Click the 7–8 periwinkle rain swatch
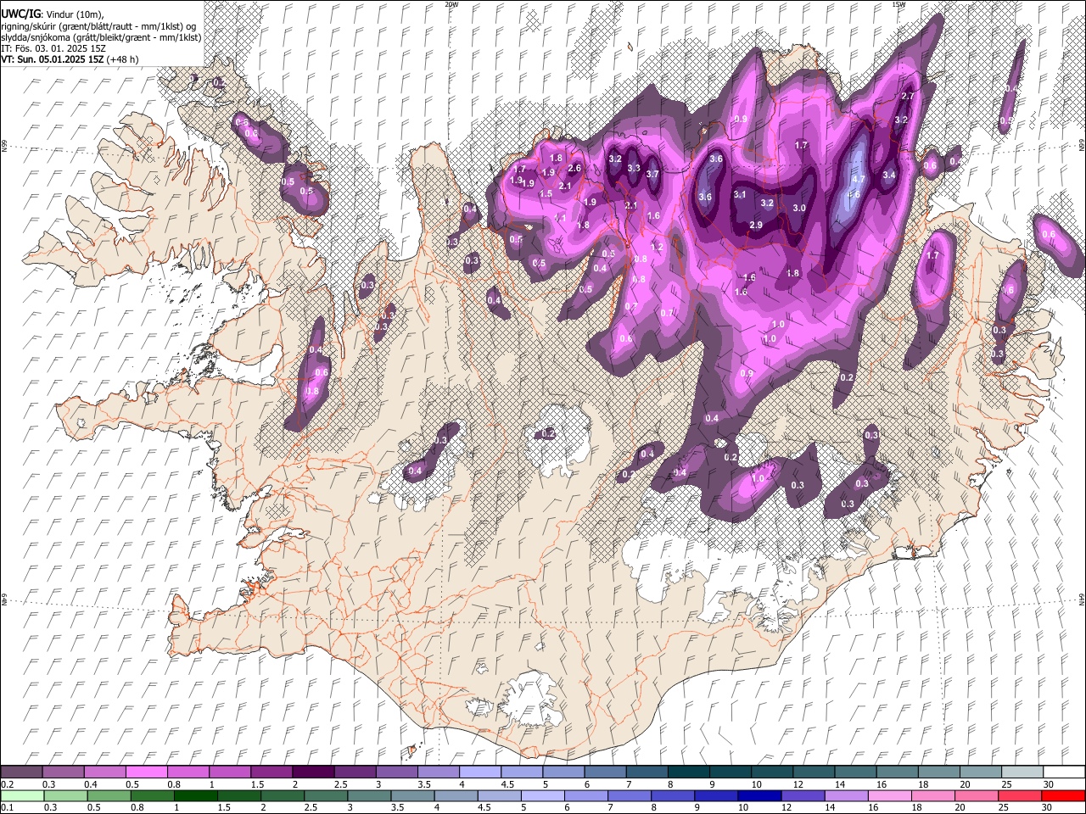1086x814 pixels. point(630,795)
